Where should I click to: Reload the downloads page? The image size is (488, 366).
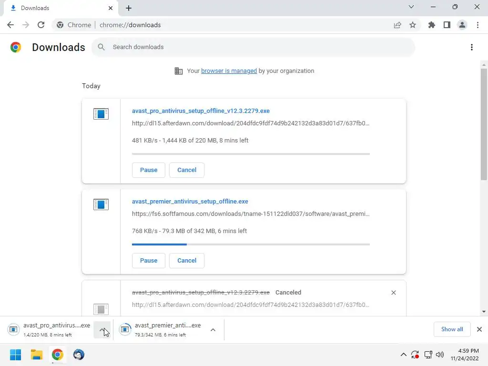pyautogui.click(x=41, y=25)
